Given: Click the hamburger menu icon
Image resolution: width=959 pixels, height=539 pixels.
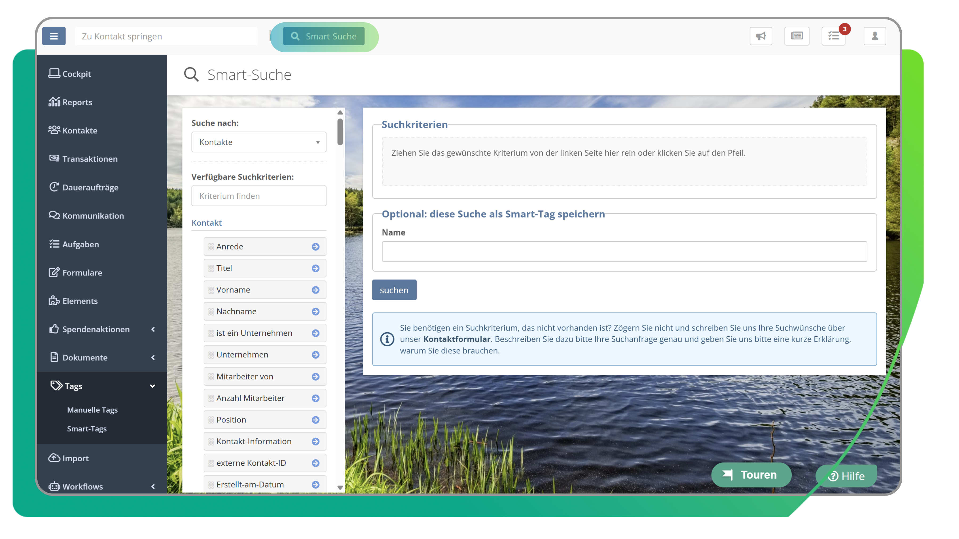Looking at the screenshot, I should point(54,36).
